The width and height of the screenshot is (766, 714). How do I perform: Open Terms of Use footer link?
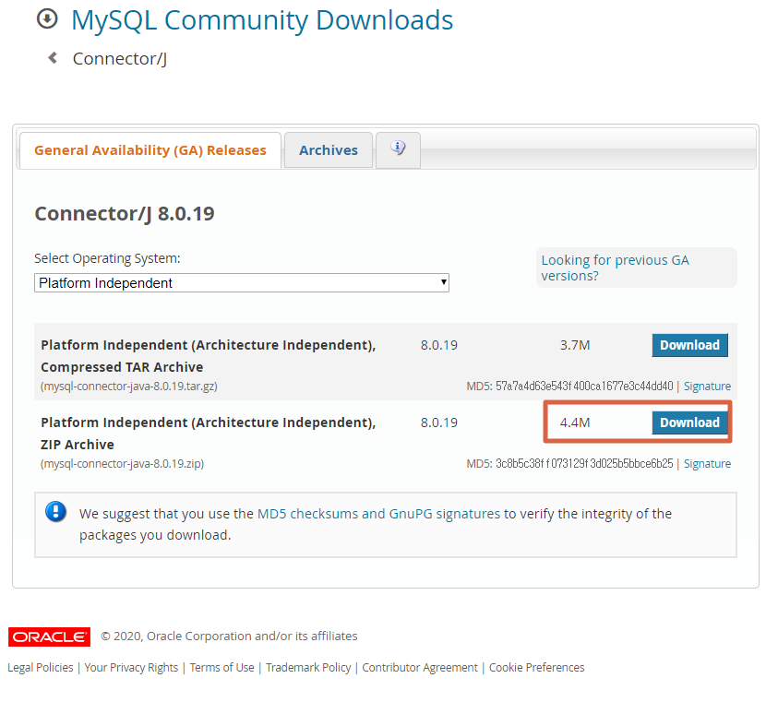click(221, 668)
